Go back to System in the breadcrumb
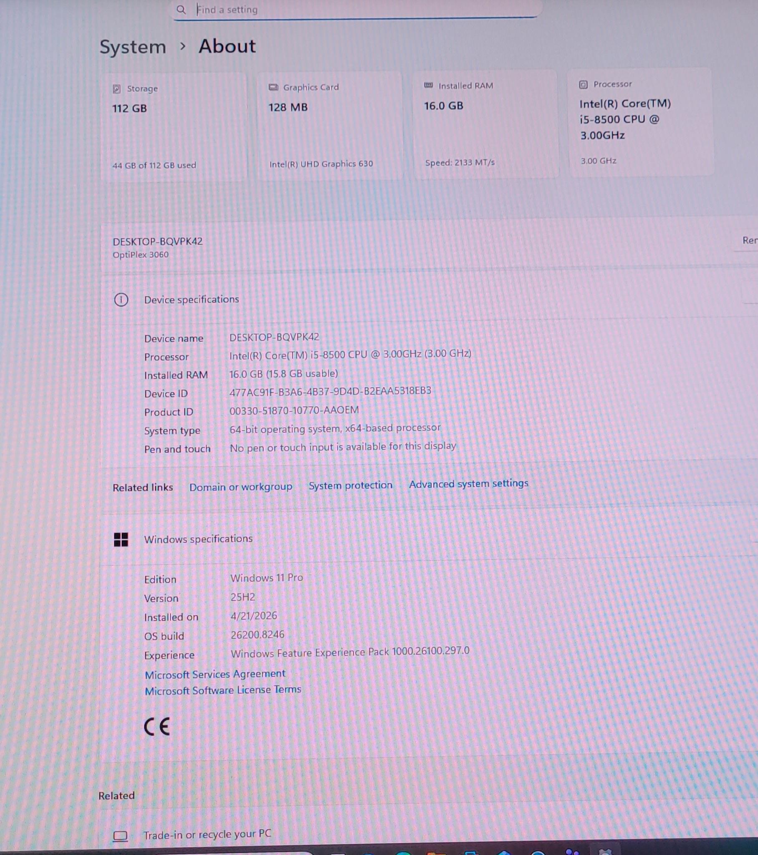Image resolution: width=758 pixels, height=855 pixels. [133, 46]
